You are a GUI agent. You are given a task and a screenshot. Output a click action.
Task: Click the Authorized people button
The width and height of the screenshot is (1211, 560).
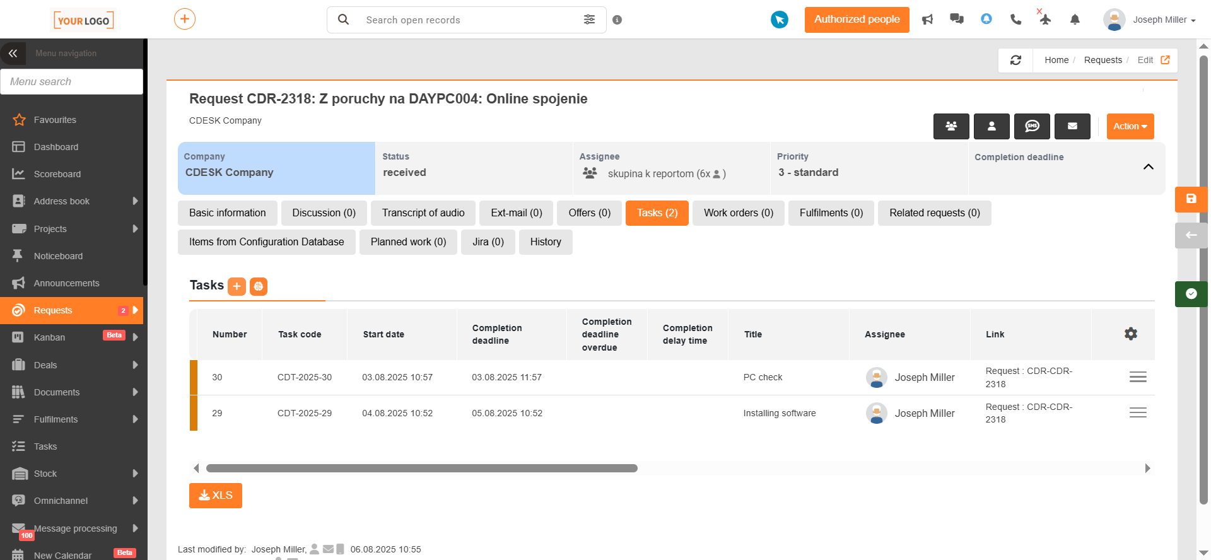pos(857,20)
